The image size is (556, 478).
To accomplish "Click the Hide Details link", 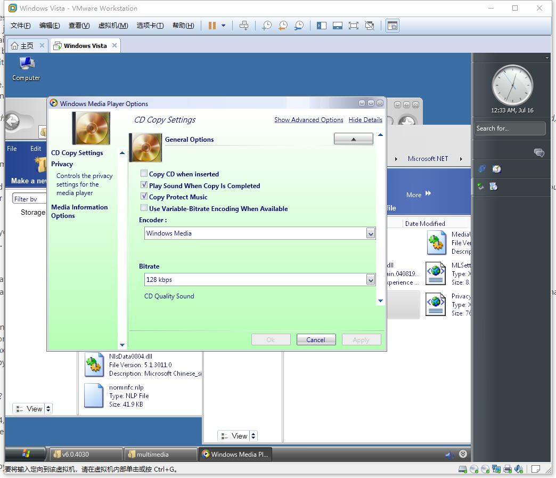I will (x=365, y=120).
